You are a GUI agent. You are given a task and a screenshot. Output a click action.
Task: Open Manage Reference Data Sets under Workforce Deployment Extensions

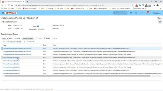11,70
